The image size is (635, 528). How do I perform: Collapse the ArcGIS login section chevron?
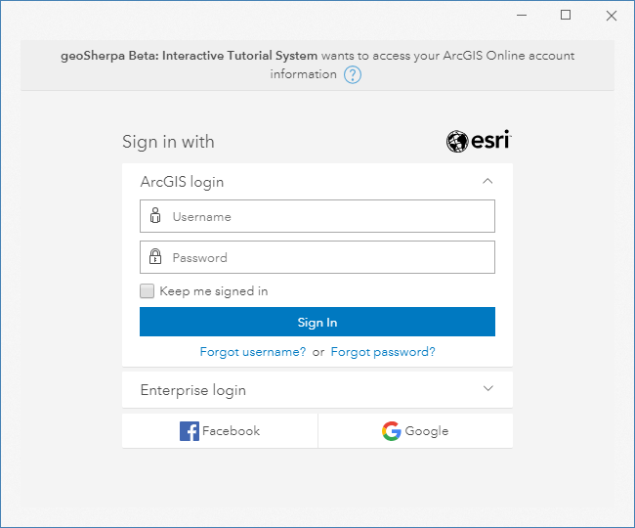tap(487, 181)
